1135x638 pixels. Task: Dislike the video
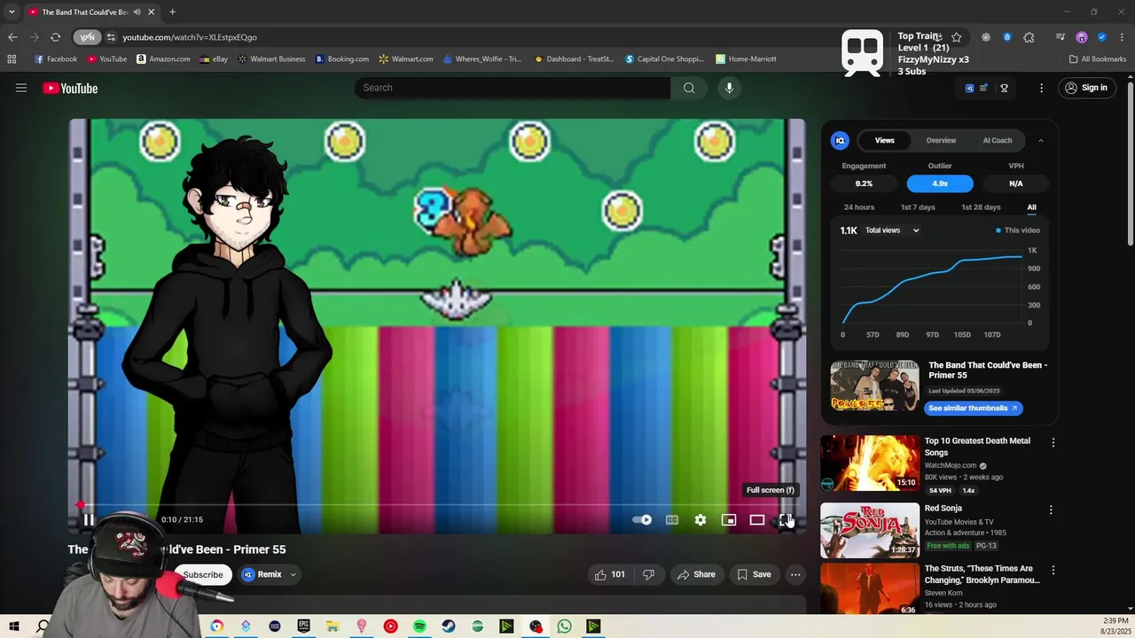point(648,574)
